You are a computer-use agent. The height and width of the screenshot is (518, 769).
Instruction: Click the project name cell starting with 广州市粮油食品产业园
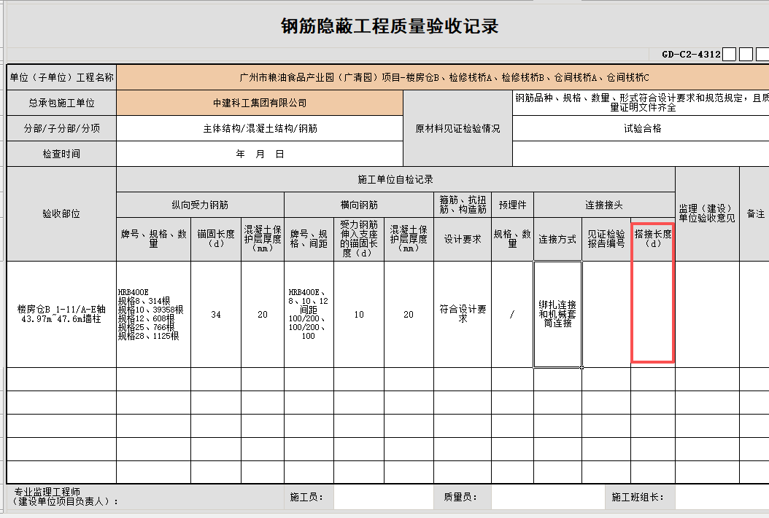(x=444, y=77)
